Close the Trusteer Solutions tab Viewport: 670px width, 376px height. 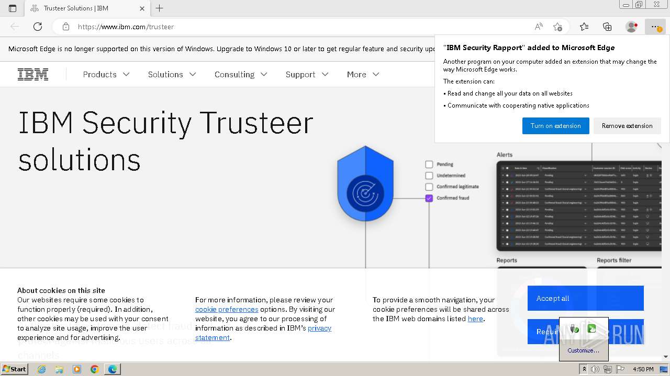pyautogui.click(x=142, y=8)
